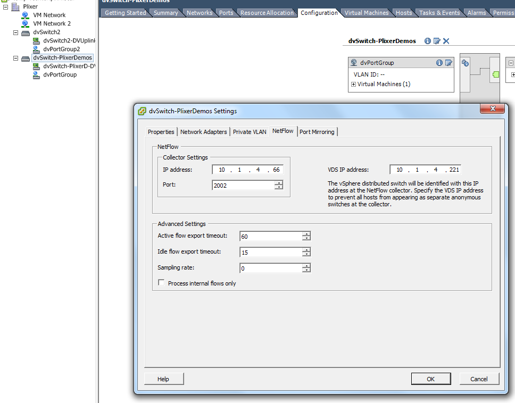Decrease Active flow export timeout
The image size is (515, 403).
(306, 238)
